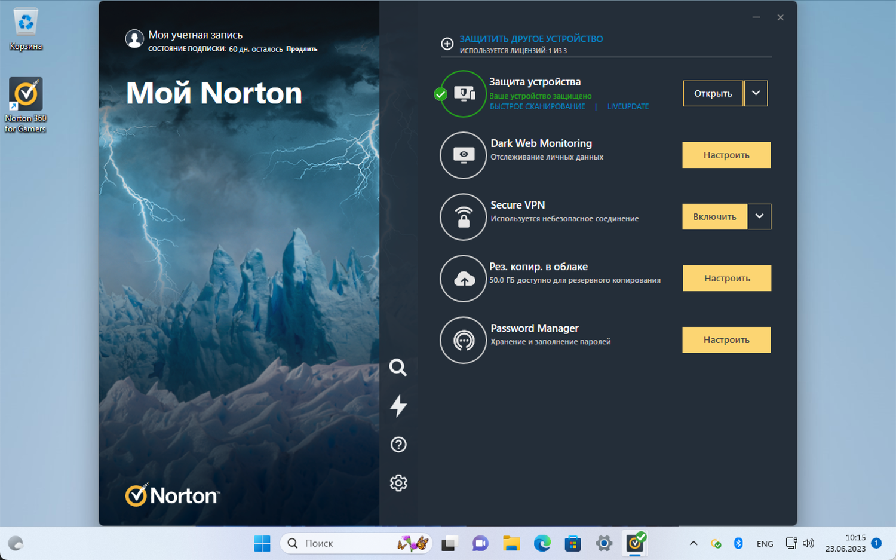Screen dimensions: 896x560
Task: Click the 50.0 ГБ доступно backup text
Action: click(x=575, y=280)
